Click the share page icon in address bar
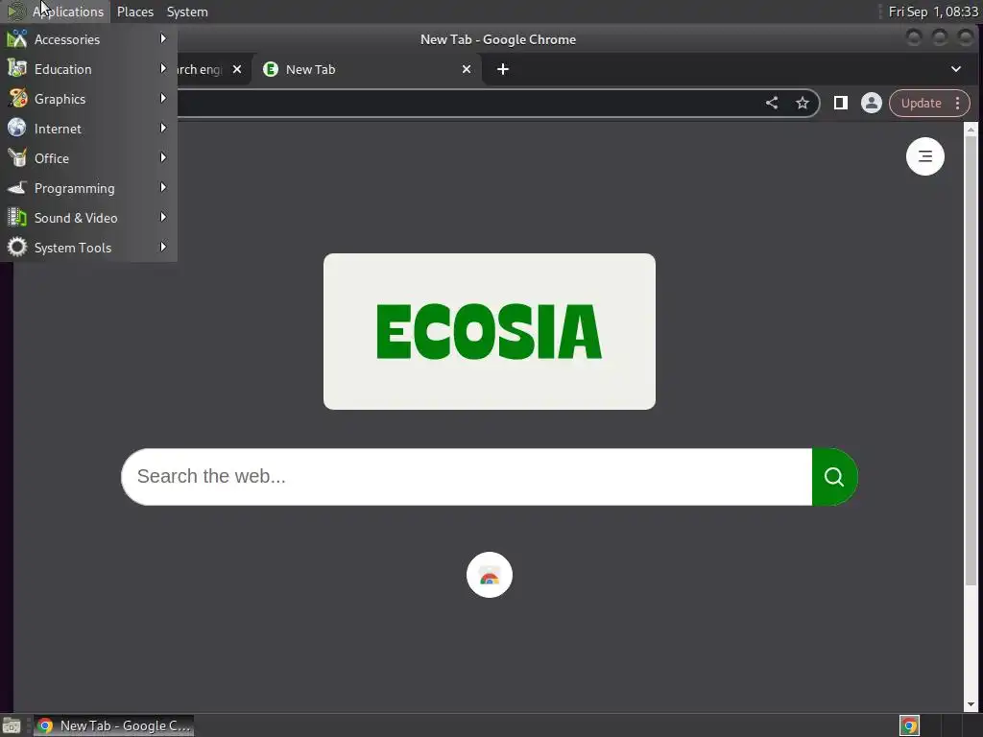This screenshot has width=983, height=737. [x=772, y=104]
